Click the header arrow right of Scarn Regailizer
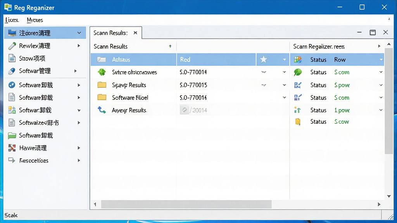 (379, 46)
